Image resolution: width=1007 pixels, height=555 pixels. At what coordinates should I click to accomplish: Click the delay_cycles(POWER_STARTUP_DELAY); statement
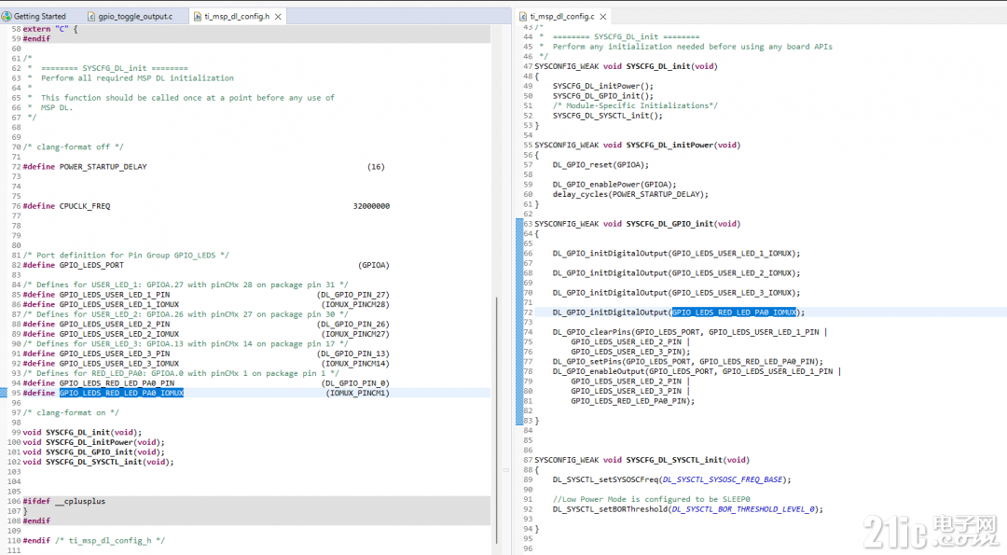pos(630,194)
